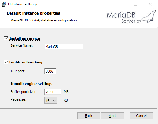Cancel the MariaDB installation
This screenshot has width=158, height=124.
tap(141, 116)
